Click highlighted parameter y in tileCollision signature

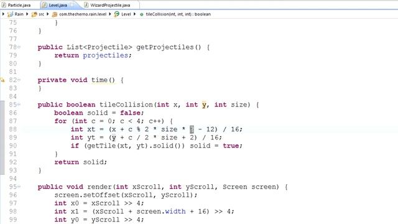(x=204, y=105)
